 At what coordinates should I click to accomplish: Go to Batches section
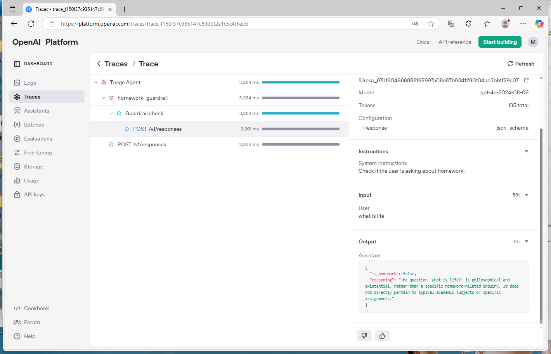click(47, 125)
